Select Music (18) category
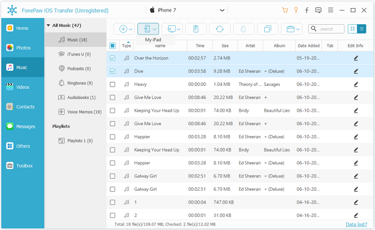 [76, 40]
